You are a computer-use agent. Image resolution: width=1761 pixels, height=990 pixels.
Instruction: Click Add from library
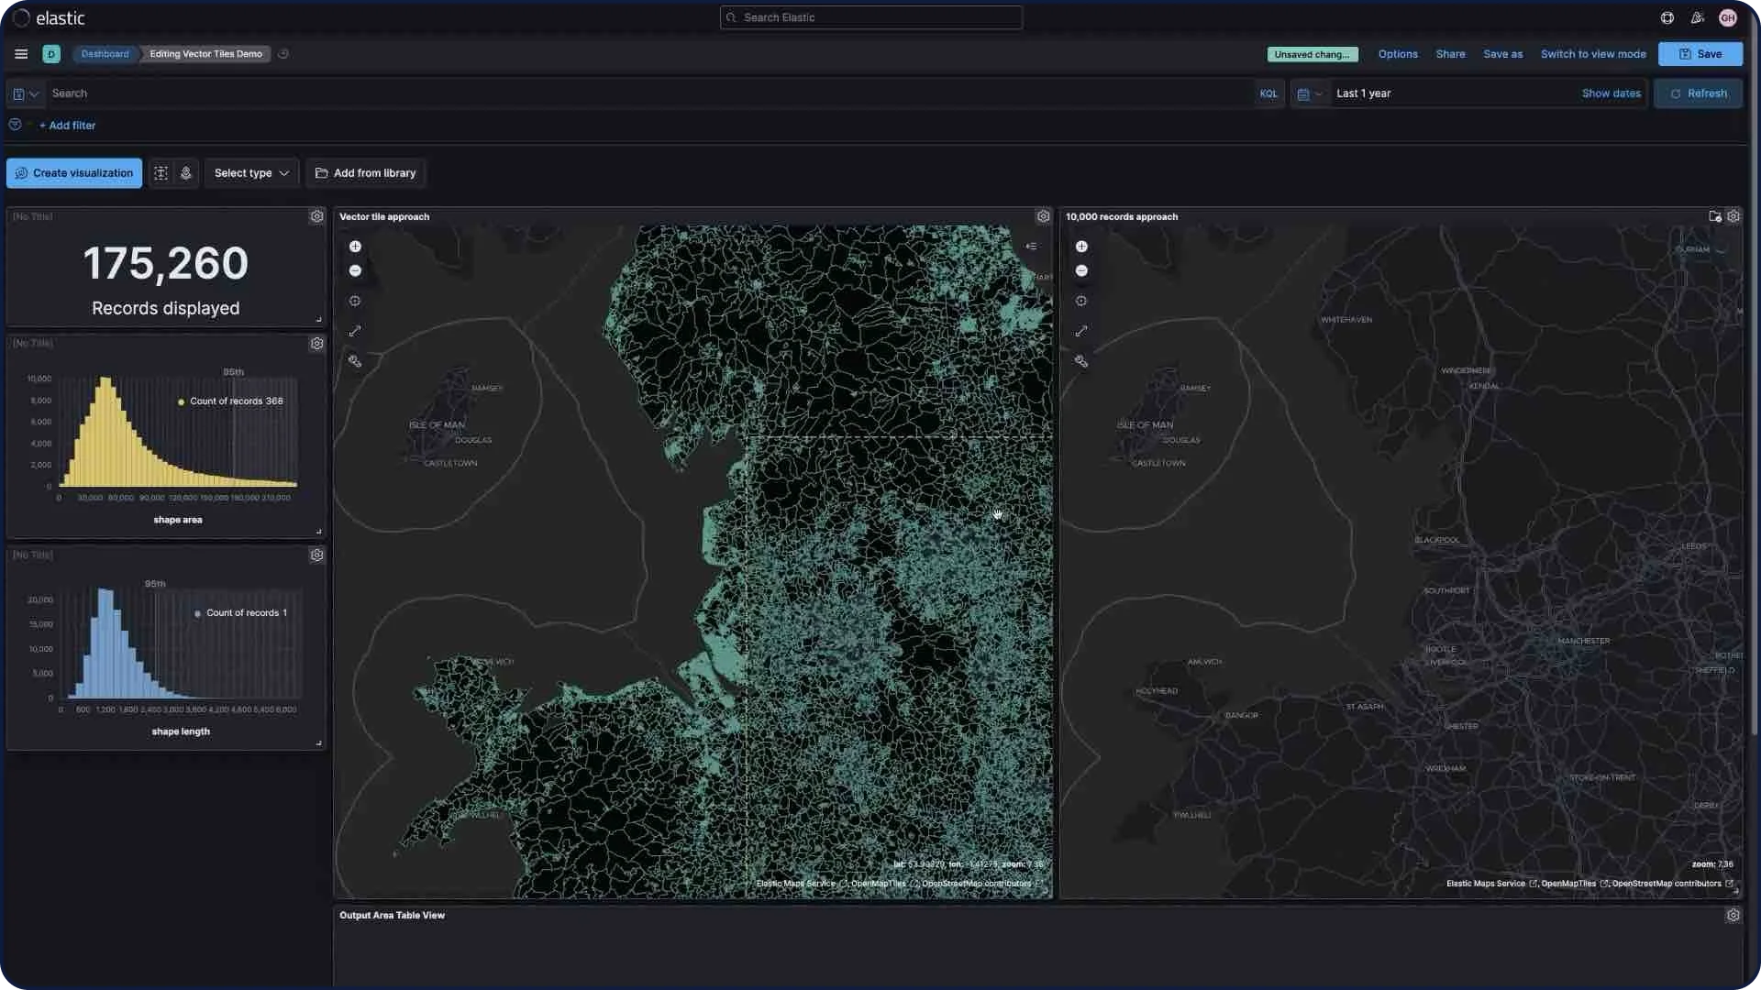pos(365,172)
